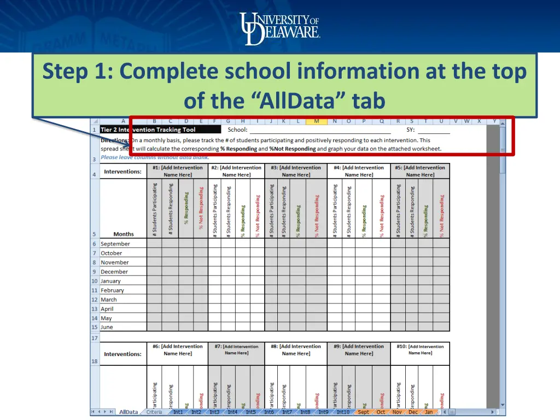The height and width of the screenshot is (420, 560).
Task: Select the highlighted column M header
Action: point(317,121)
